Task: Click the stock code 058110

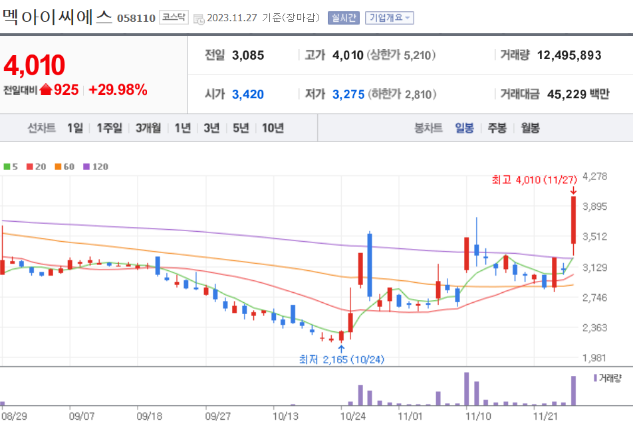Action: click(136, 19)
